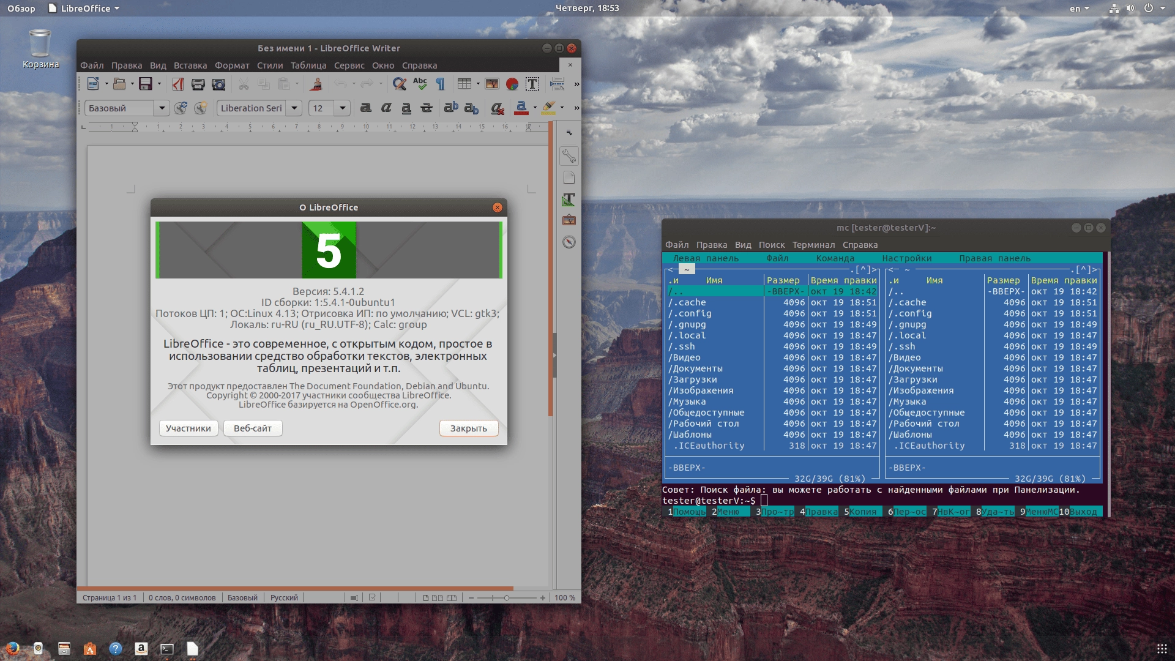Click the Cut scissors icon
1175x661 pixels.
pyautogui.click(x=244, y=84)
